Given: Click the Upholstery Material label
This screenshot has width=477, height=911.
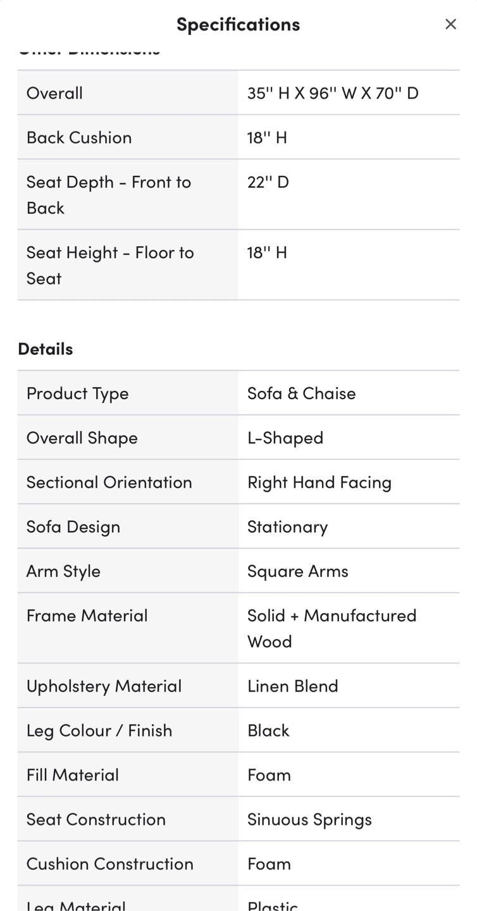Looking at the screenshot, I should click(104, 686).
